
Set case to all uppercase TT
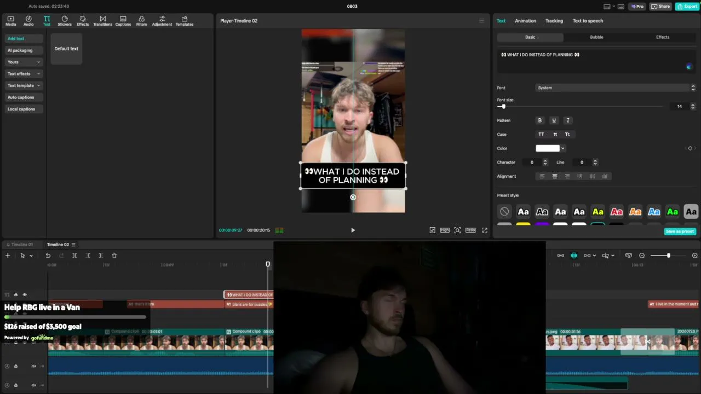pos(541,134)
